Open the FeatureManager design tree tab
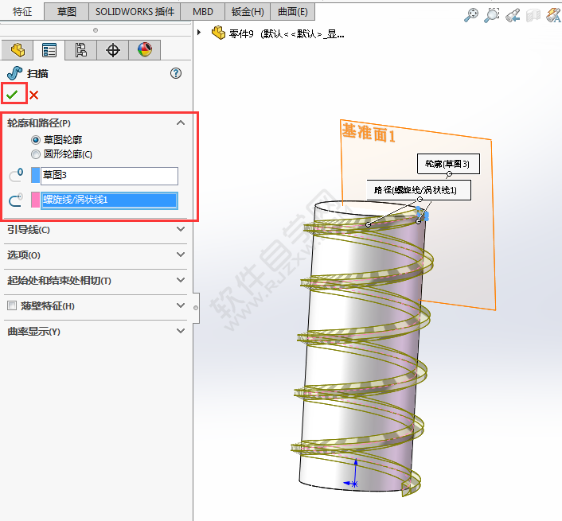This screenshot has width=562, height=521. [18, 50]
